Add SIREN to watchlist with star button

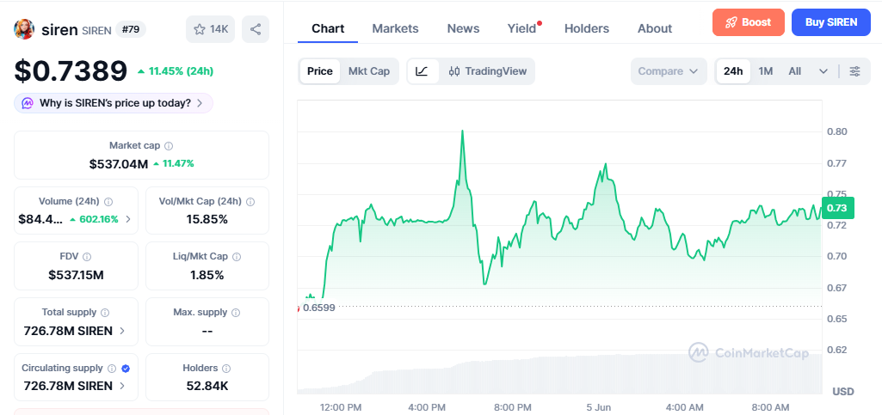(x=210, y=29)
